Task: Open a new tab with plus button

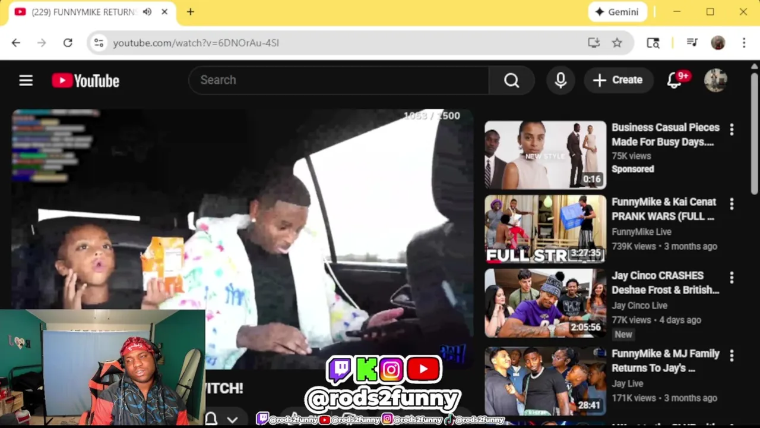Action: tap(191, 12)
